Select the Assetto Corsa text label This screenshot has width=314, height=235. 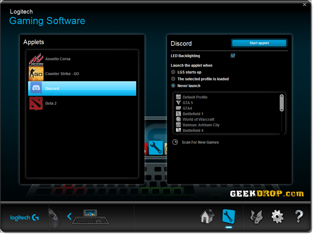click(58, 59)
